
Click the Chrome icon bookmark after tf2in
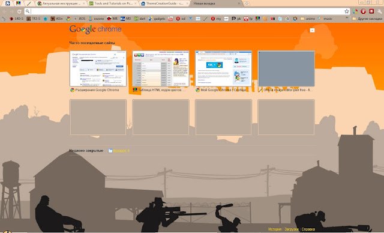coord(68,19)
